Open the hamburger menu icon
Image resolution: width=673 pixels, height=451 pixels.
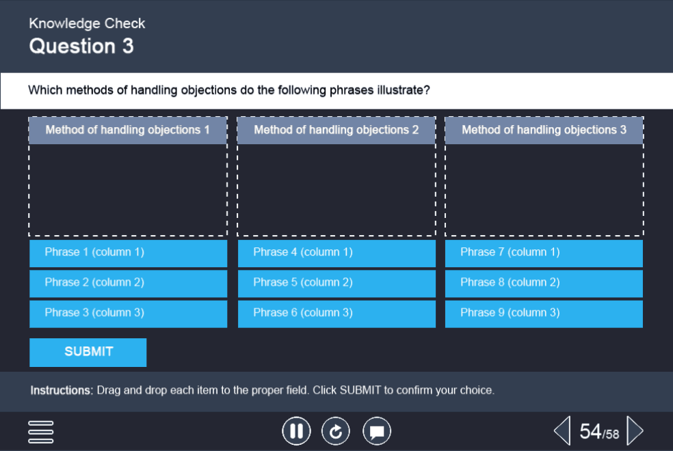[41, 431]
